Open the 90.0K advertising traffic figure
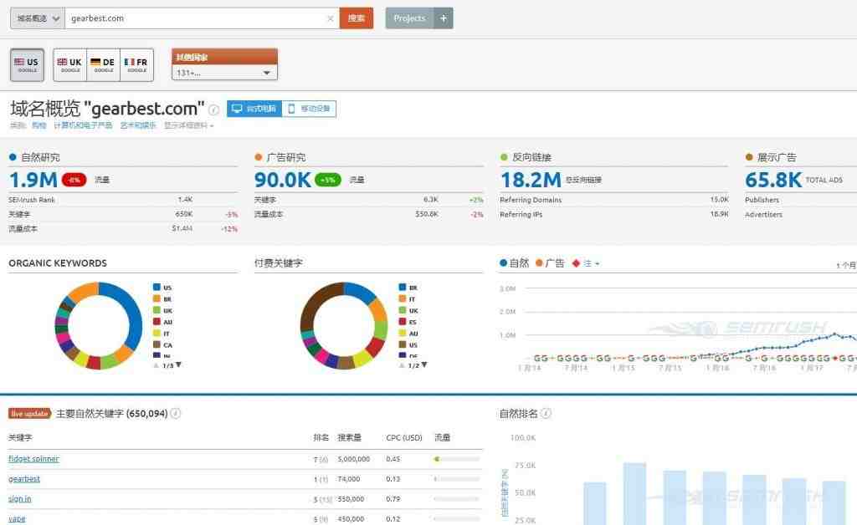 (x=283, y=180)
